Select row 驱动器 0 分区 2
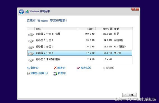Screen dimensions: 159x103 tap(80, 40)
